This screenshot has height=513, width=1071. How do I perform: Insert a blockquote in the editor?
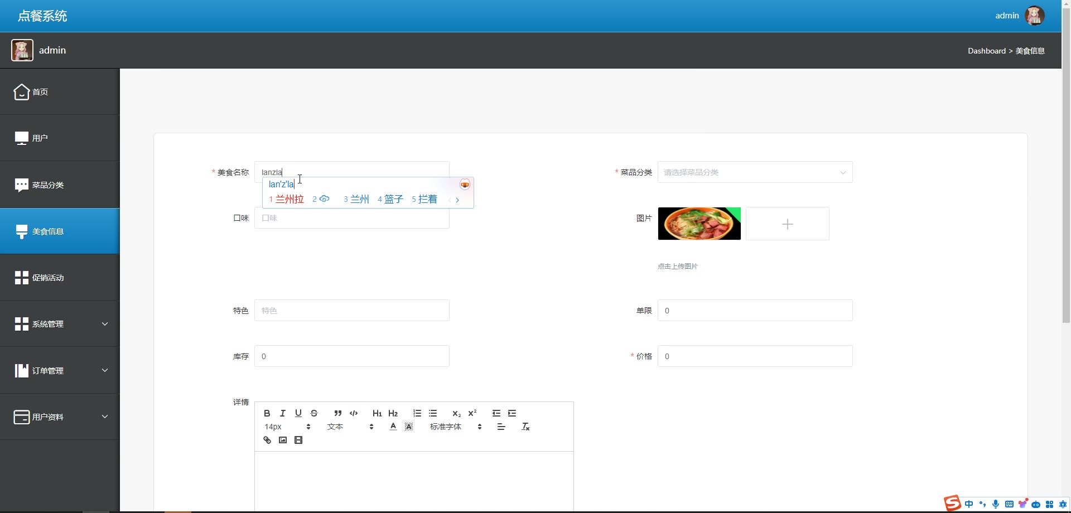tap(337, 413)
